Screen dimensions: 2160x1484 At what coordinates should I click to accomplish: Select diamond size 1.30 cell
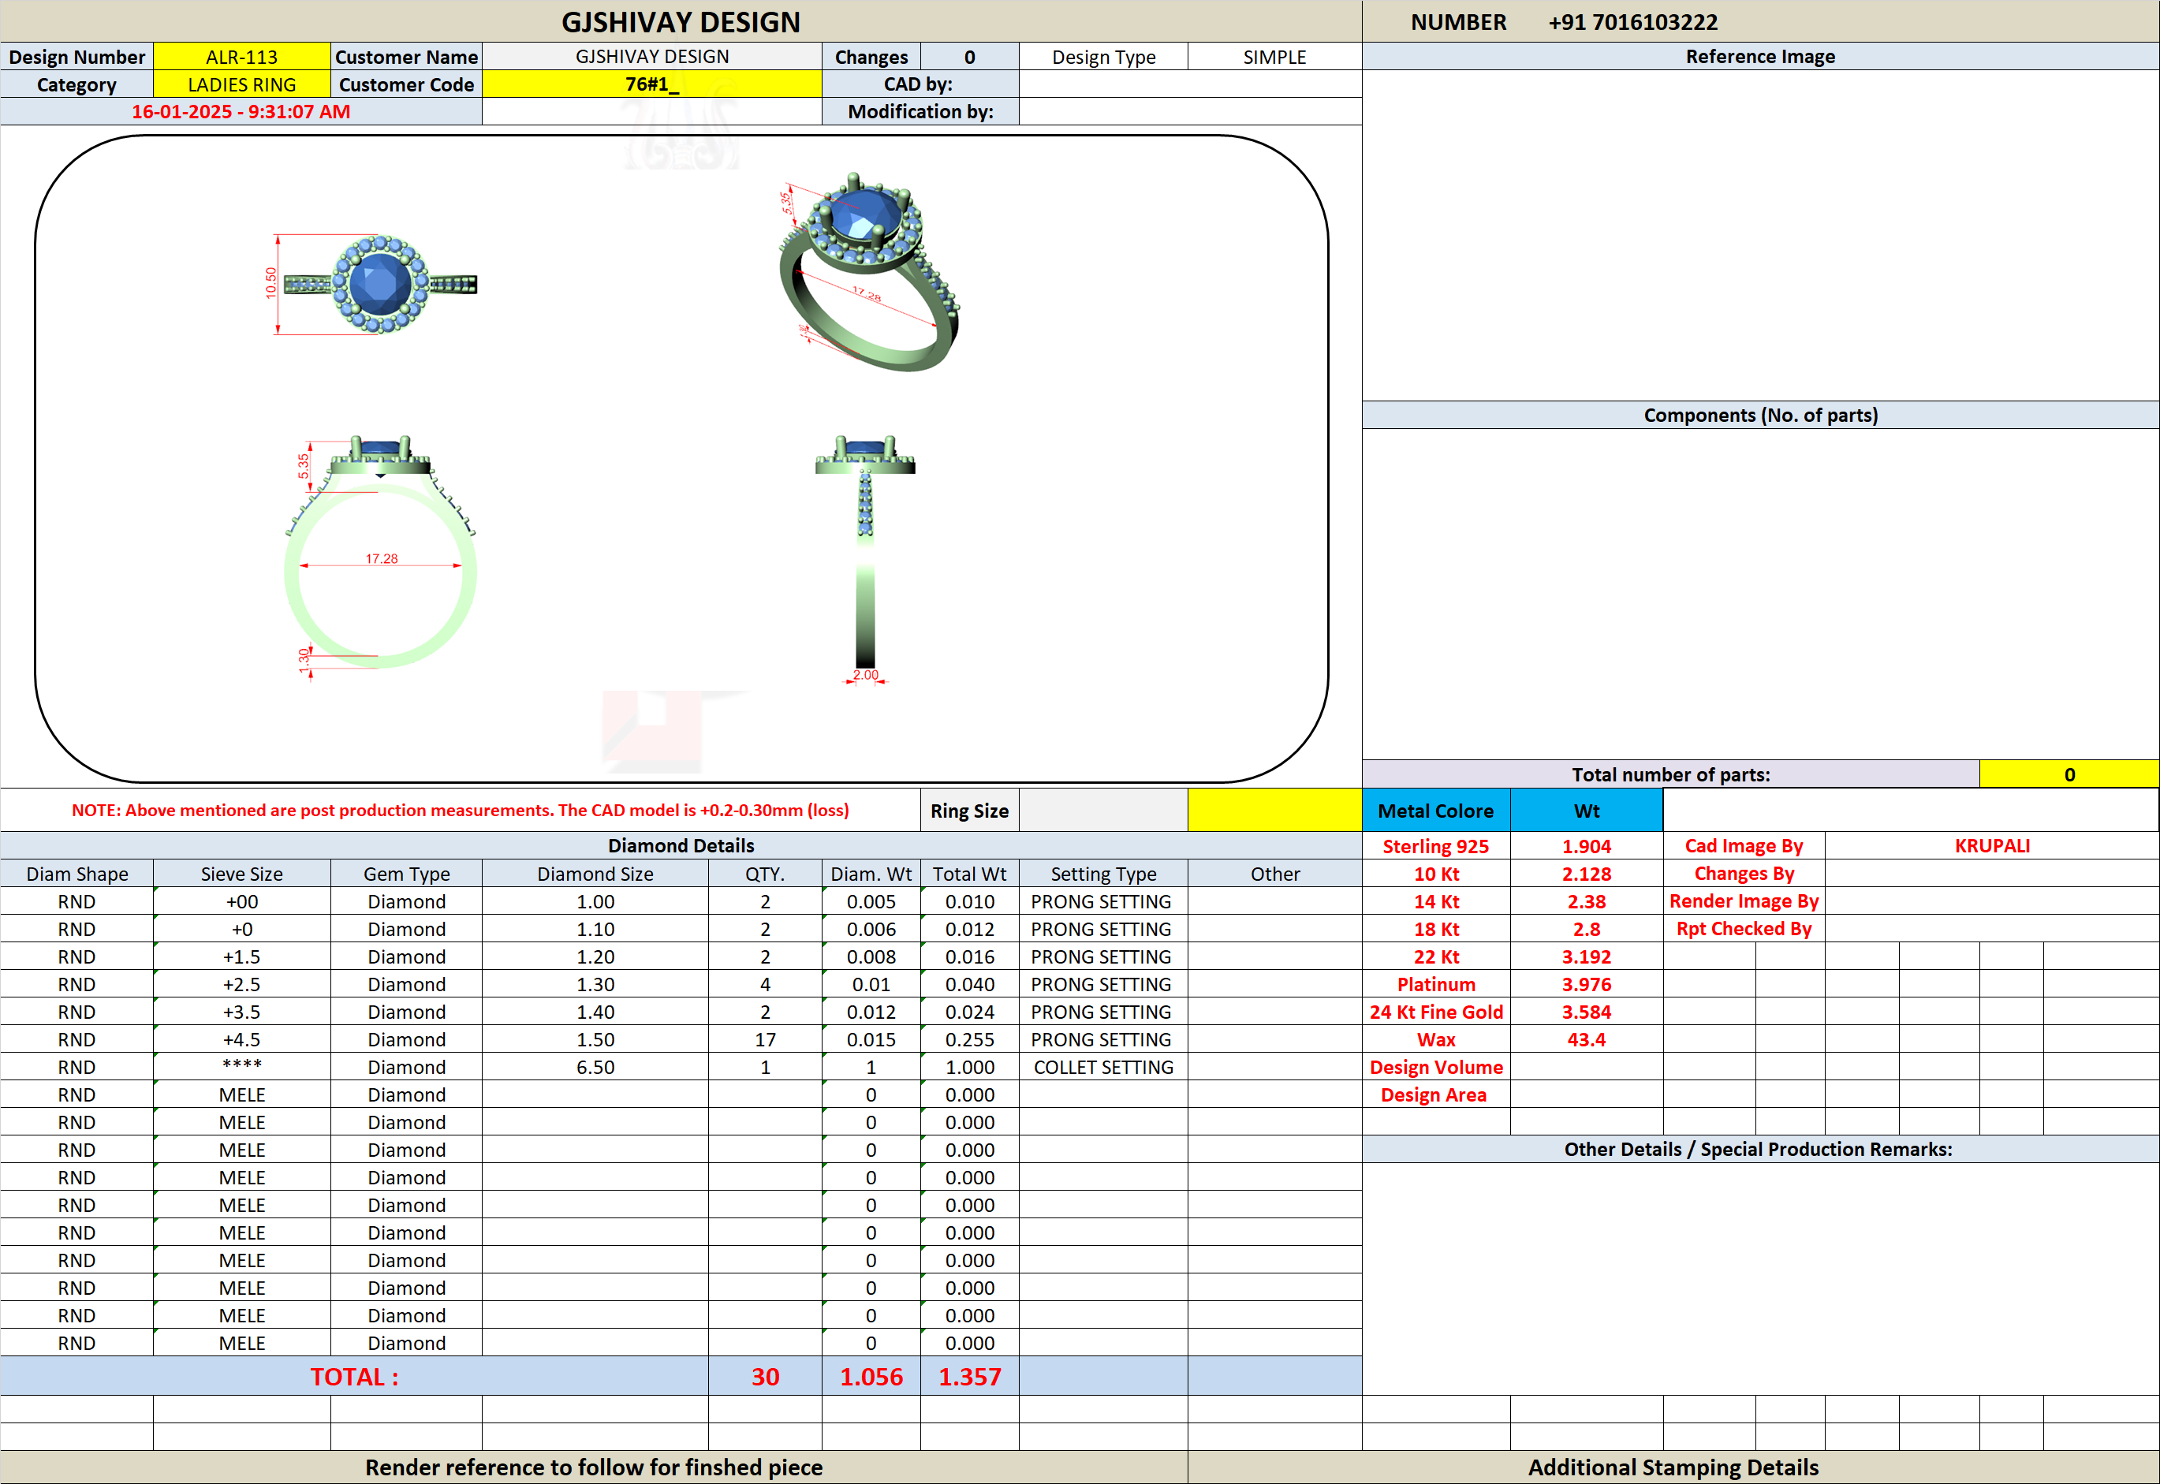point(595,984)
